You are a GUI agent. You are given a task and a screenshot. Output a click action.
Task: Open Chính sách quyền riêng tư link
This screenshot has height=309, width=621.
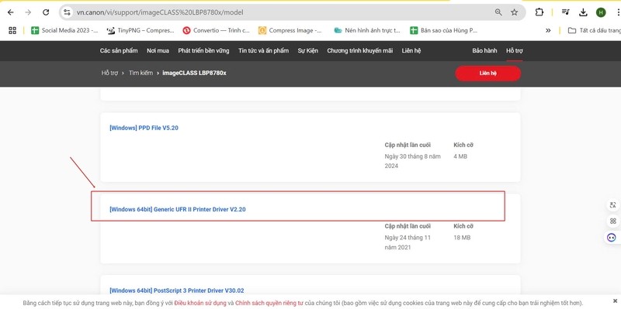click(x=269, y=304)
